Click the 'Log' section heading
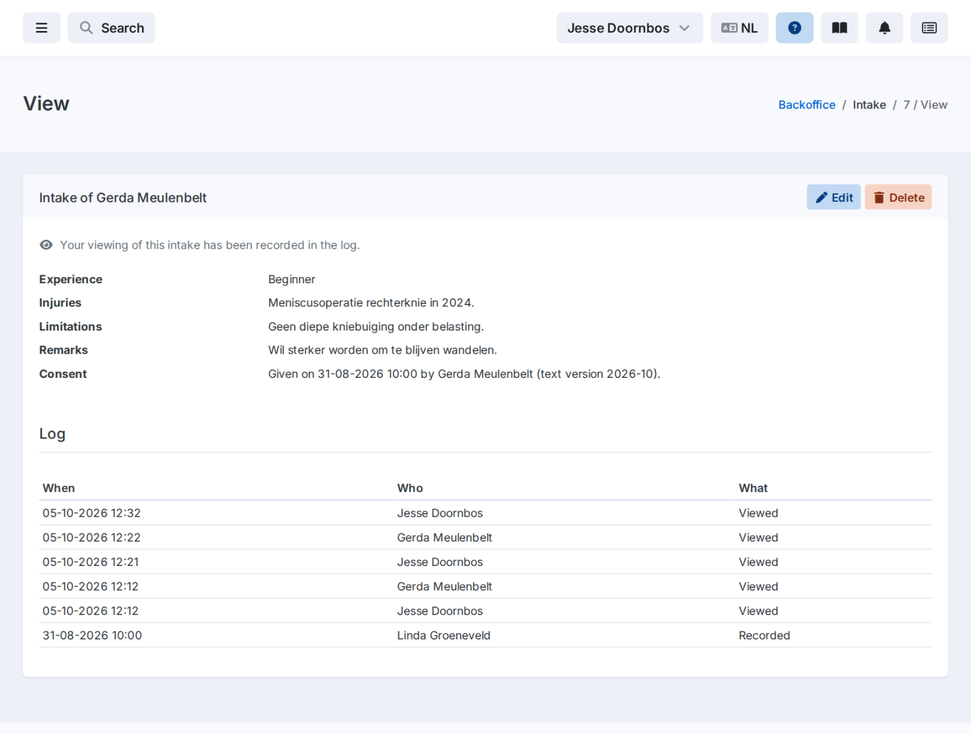 pos(52,434)
